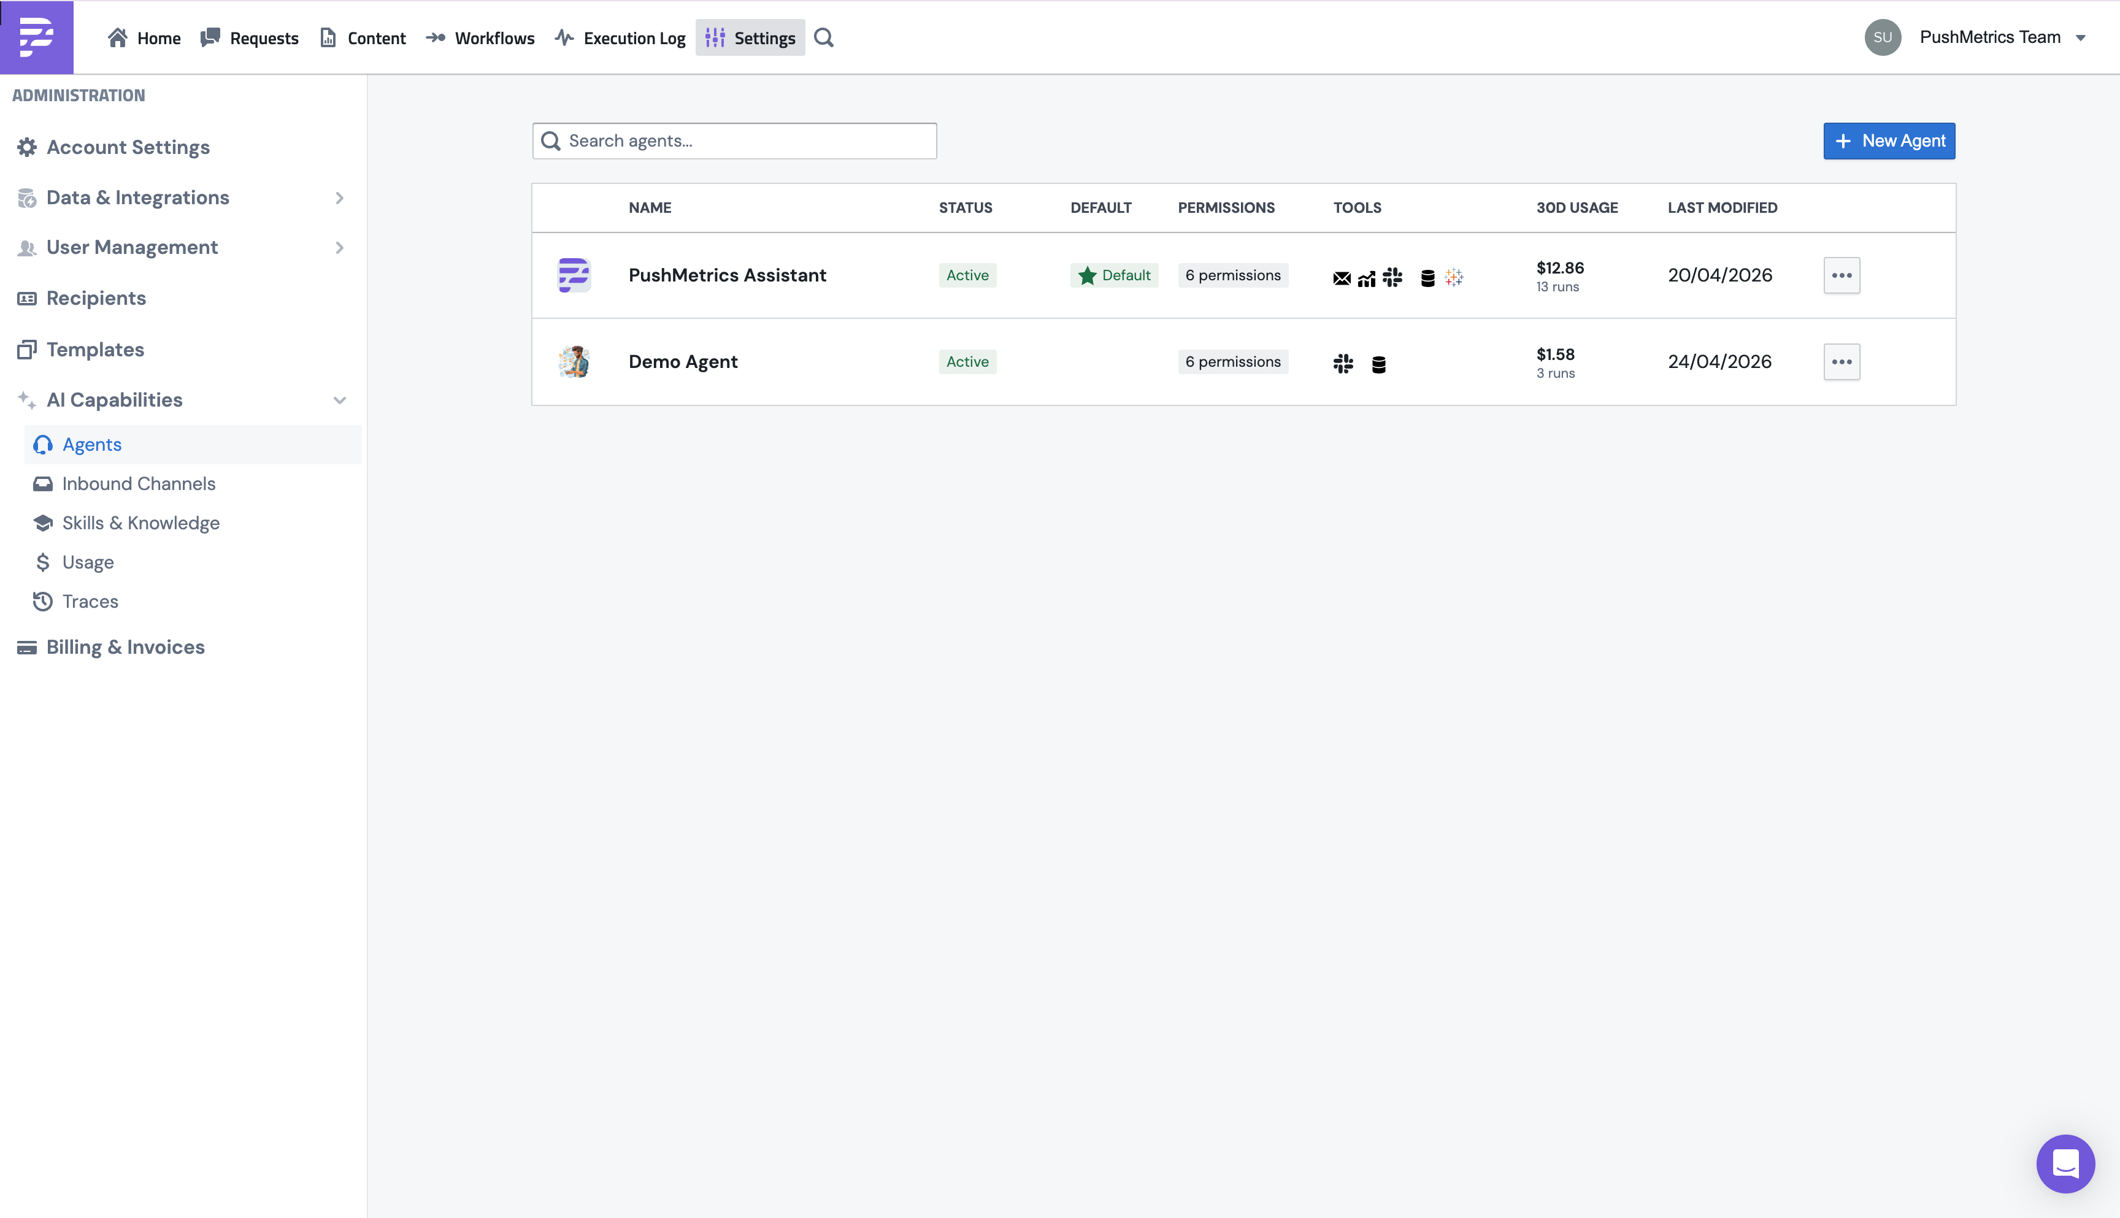
Task: Open Account Settings
Action: point(128,147)
